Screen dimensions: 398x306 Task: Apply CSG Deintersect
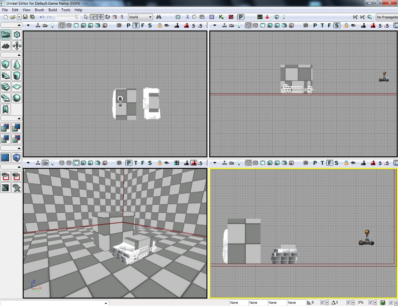(17, 139)
